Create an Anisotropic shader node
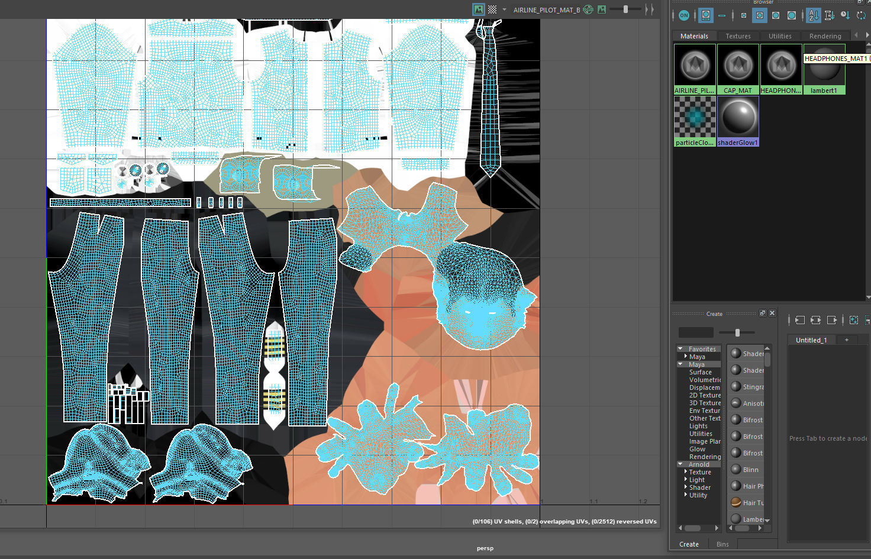Viewport: 871px width, 559px height. tap(746, 403)
